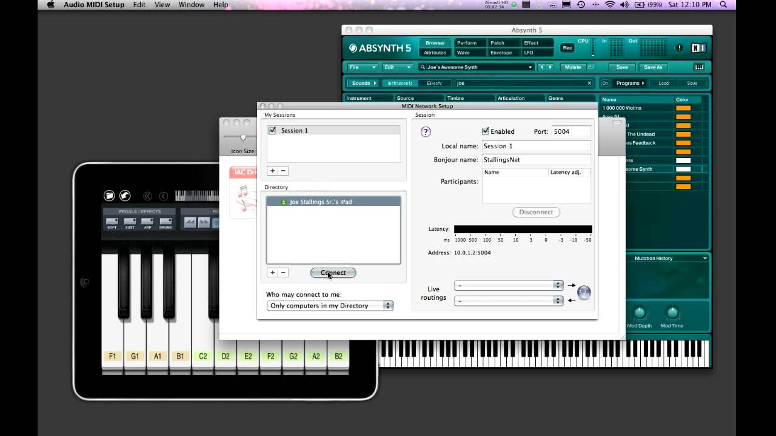Click orange color swatch for 1 000 000 Violins
This screenshot has height=436, width=776.
[683, 108]
